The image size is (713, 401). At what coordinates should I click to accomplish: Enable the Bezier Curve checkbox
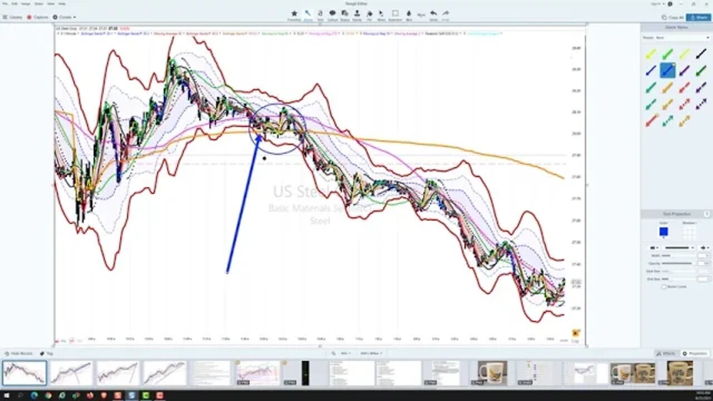pos(663,286)
